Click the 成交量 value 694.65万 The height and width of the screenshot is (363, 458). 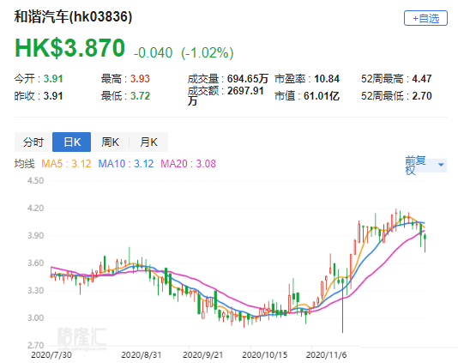click(248, 79)
